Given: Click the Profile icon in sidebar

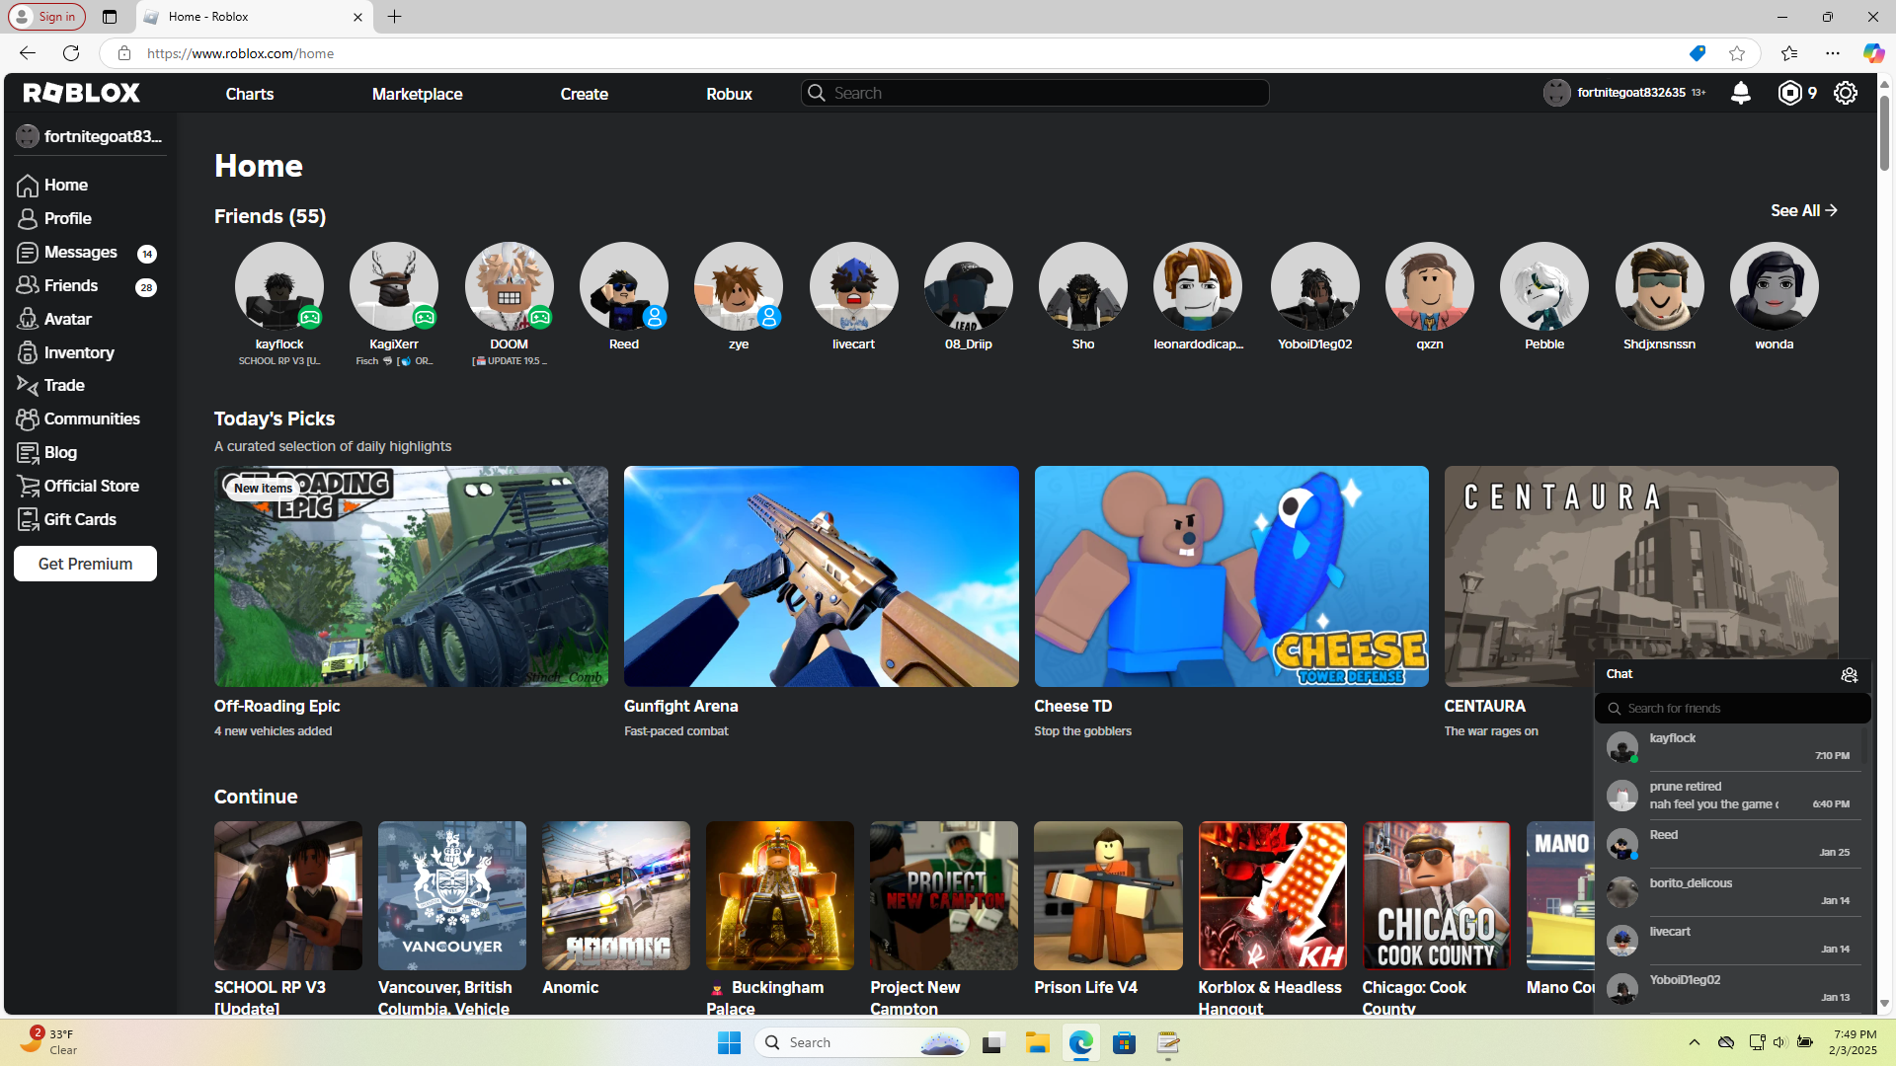Looking at the screenshot, I should tap(28, 219).
